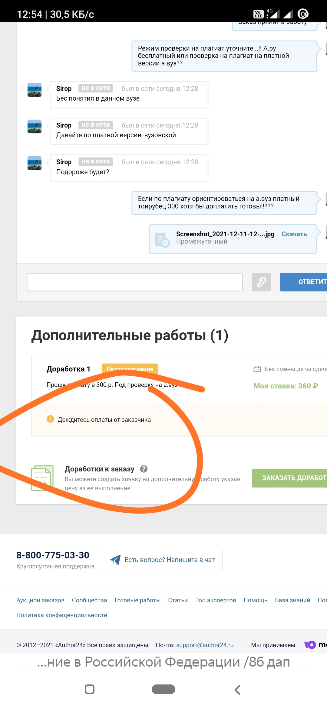This screenshot has width=327, height=709.
Task: Open Политика конфиденциальности link
Action: (x=62, y=615)
